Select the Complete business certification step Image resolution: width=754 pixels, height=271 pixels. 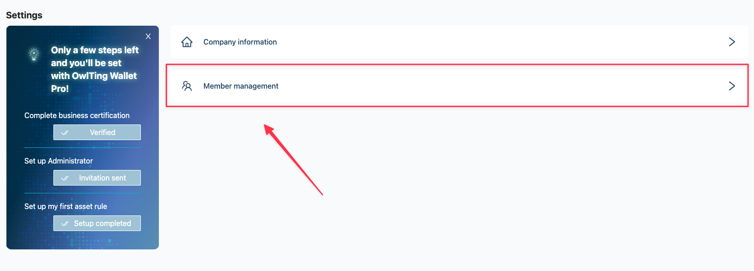pyautogui.click(x=77, y=115)
